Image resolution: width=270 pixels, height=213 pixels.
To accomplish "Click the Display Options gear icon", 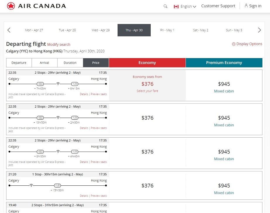I will [234, 44].
